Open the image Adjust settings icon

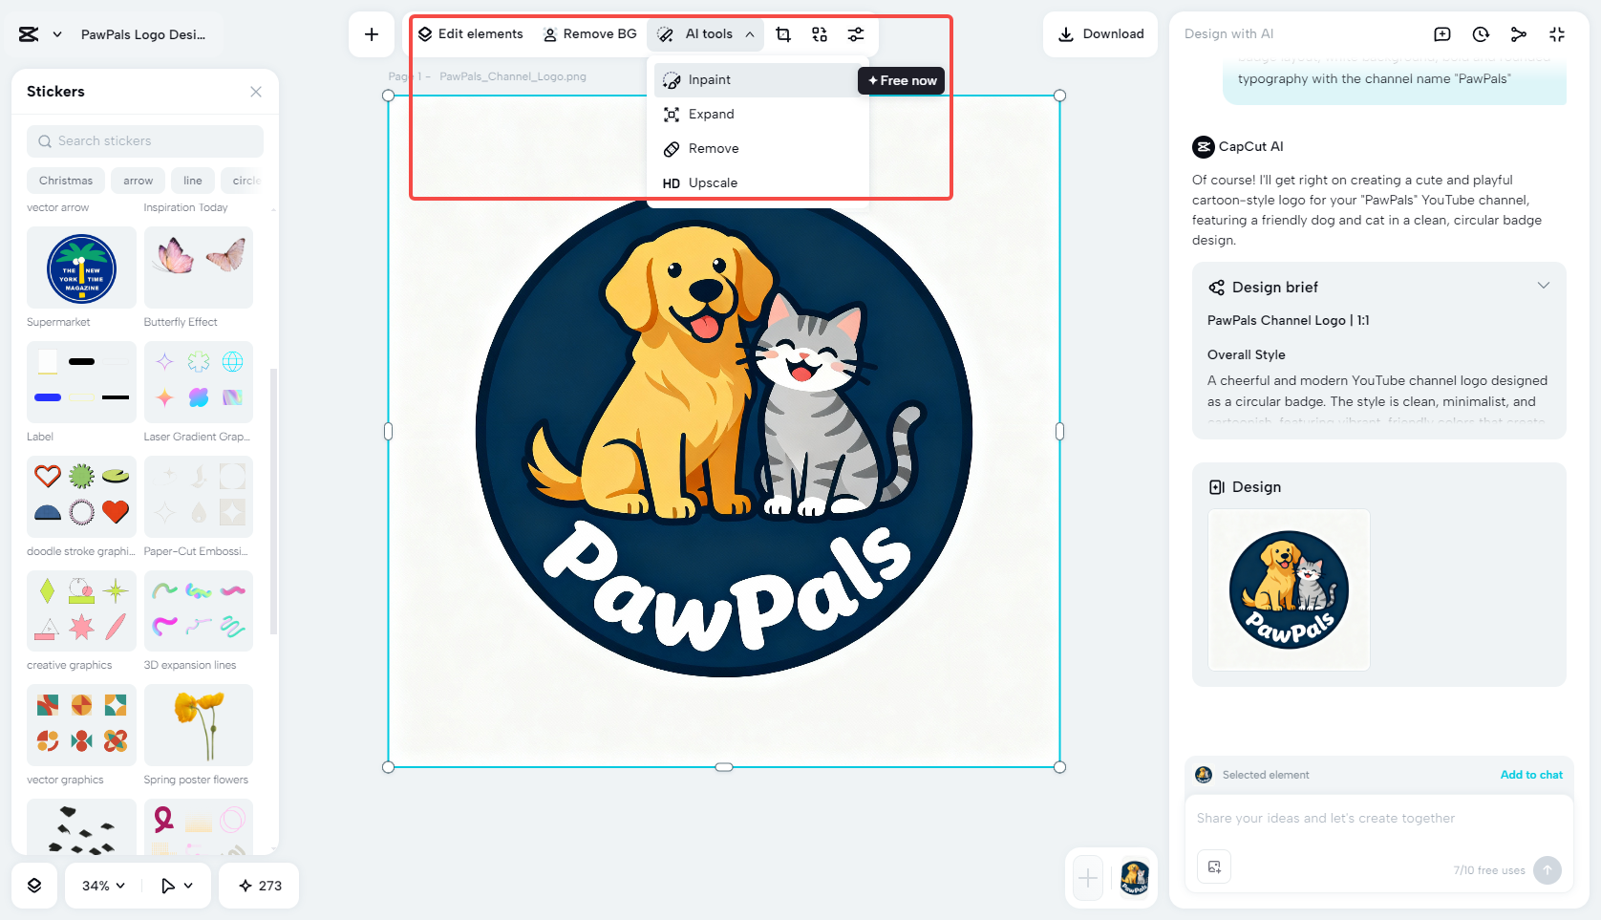coord(856,33)
